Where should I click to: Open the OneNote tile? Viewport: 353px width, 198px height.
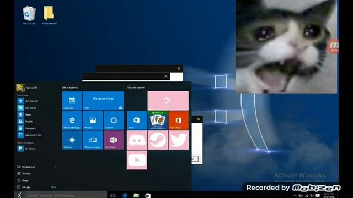114,140
